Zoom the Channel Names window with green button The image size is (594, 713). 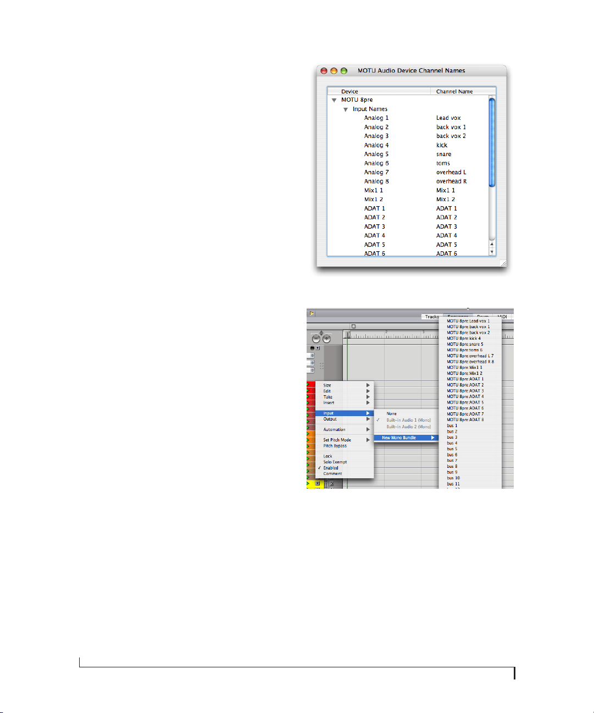click(x=344, y=71)
